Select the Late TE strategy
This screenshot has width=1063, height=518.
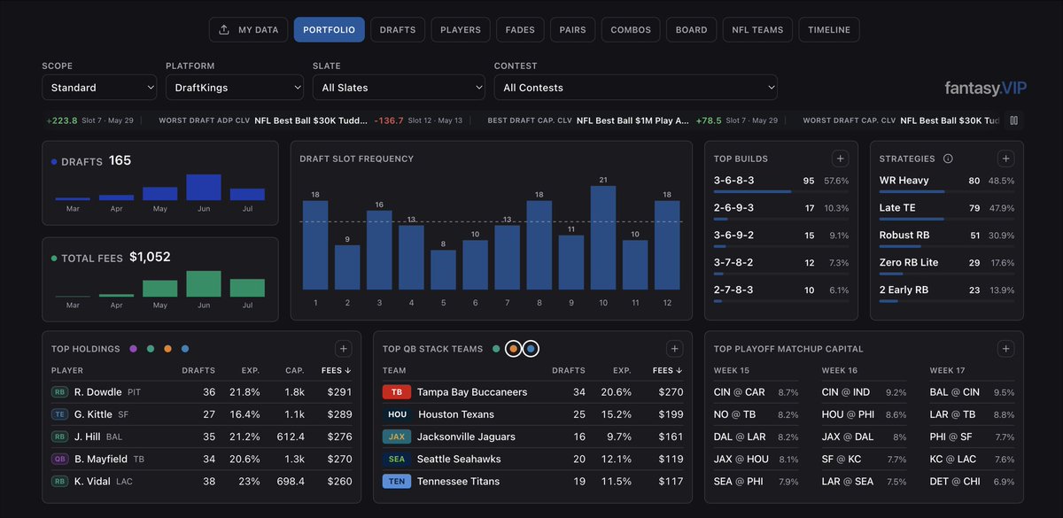point(946,210)
